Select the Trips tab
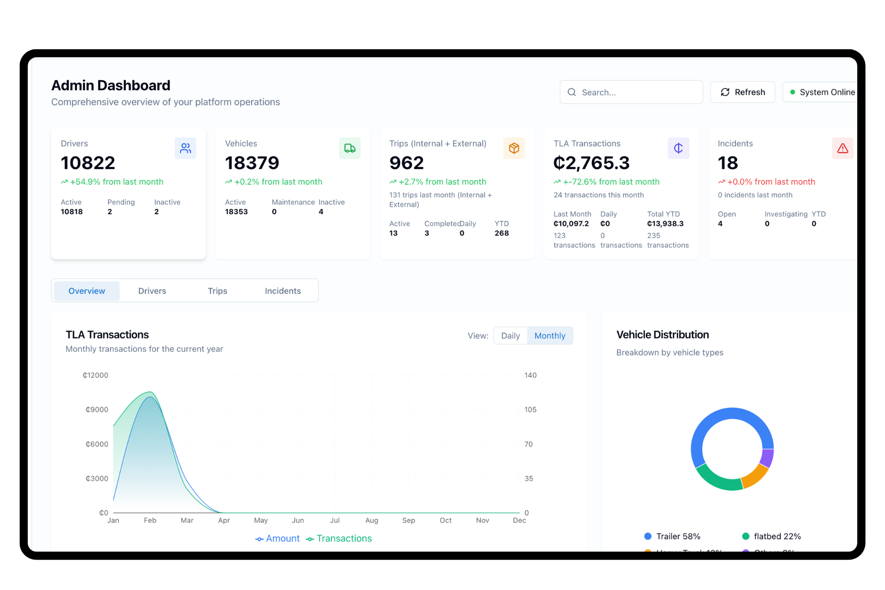This screenshot has height=590, width=885. 217,290
